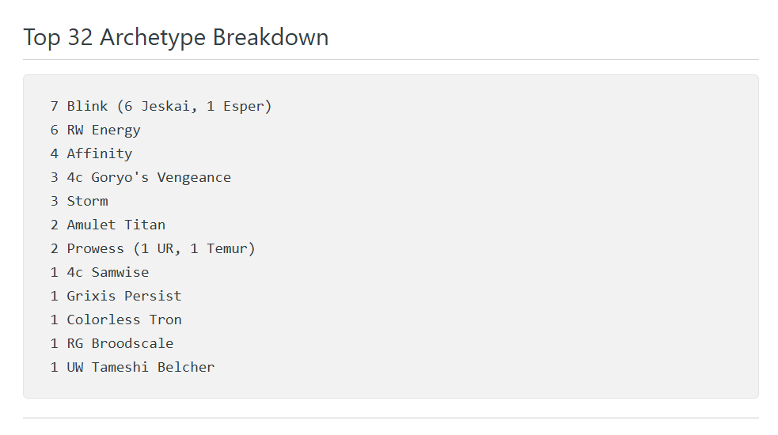Click the RG Broodscale entry
This screenshot has width=778, height=435.
coord(120,343)
